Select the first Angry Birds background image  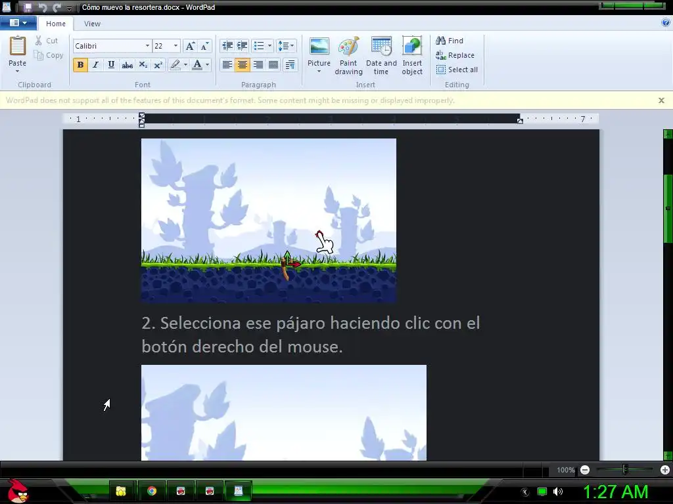click(x=269, y=220)
